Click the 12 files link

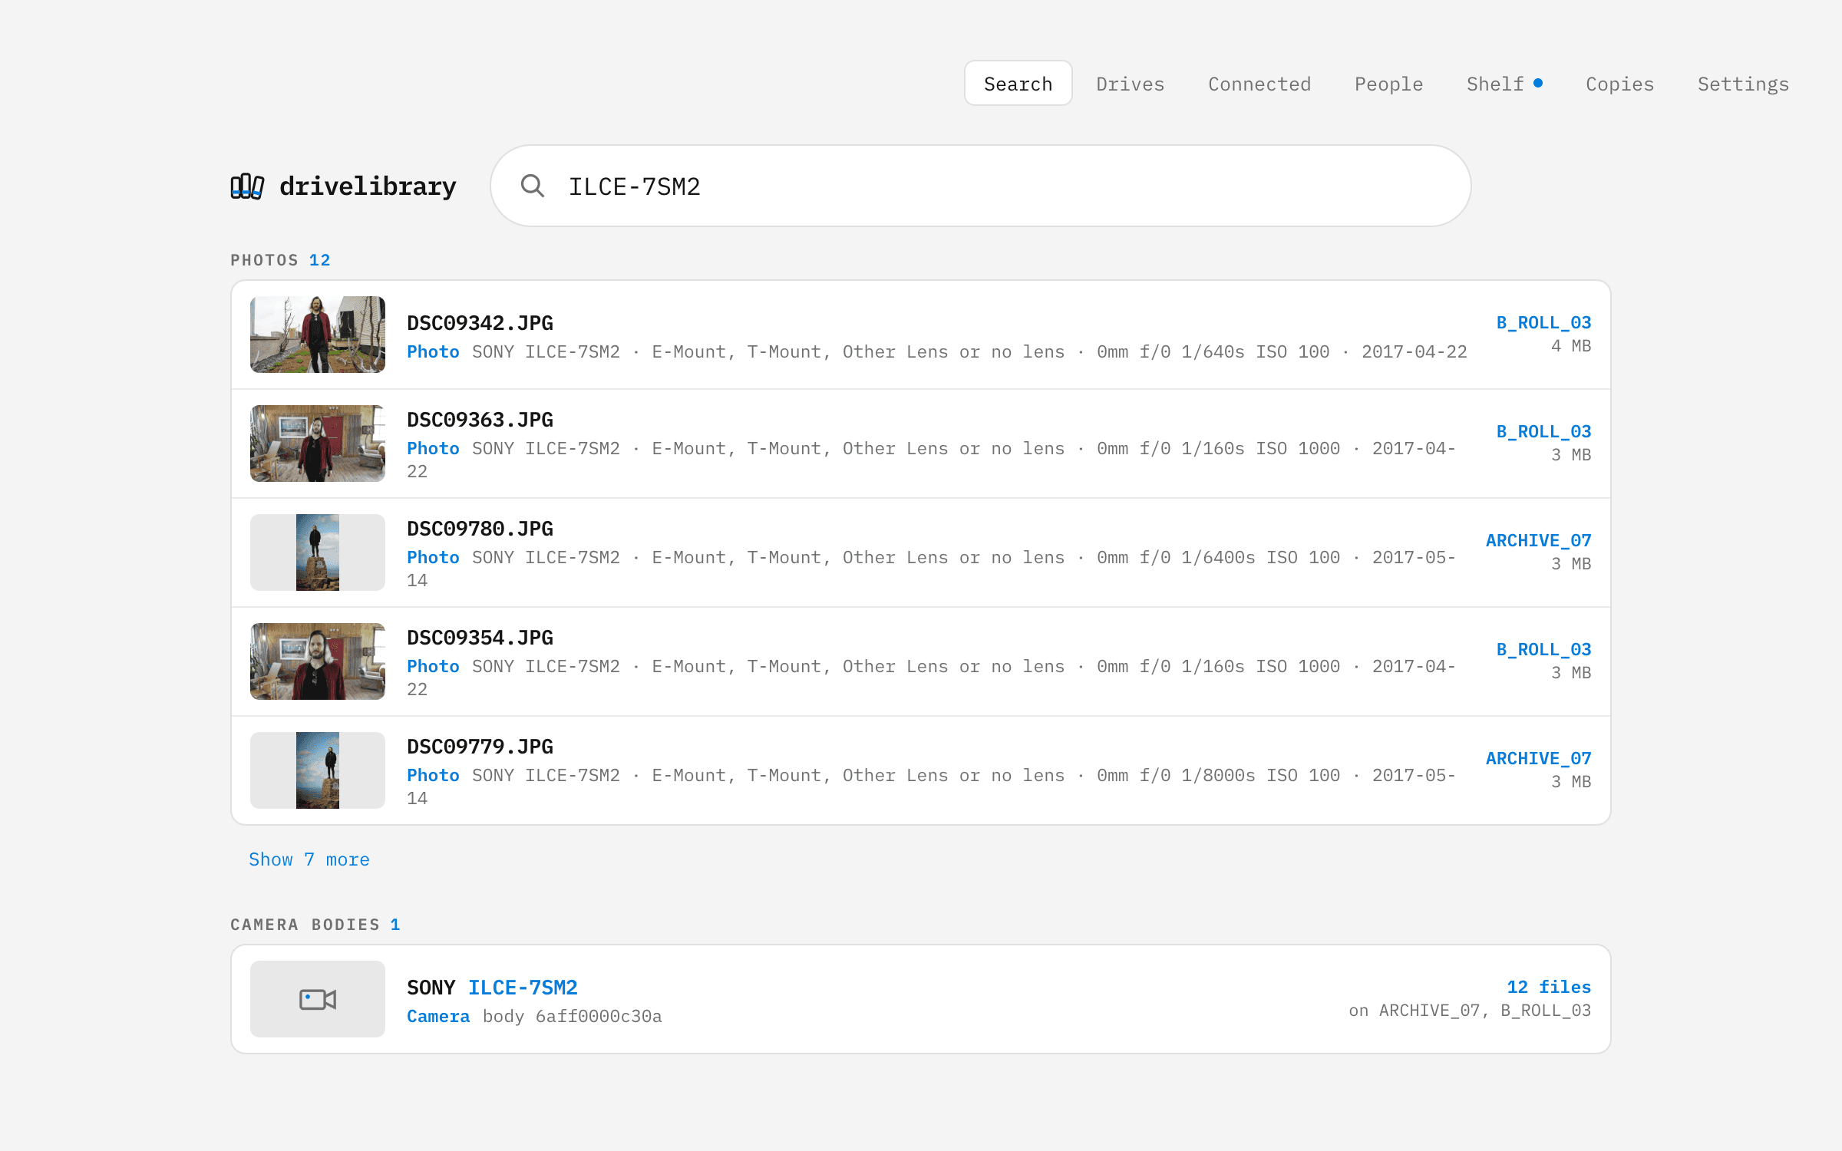click(x=1549, y=988)
